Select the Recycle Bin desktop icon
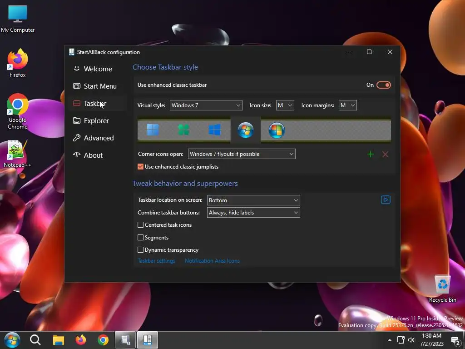 [x=442, y=289]
